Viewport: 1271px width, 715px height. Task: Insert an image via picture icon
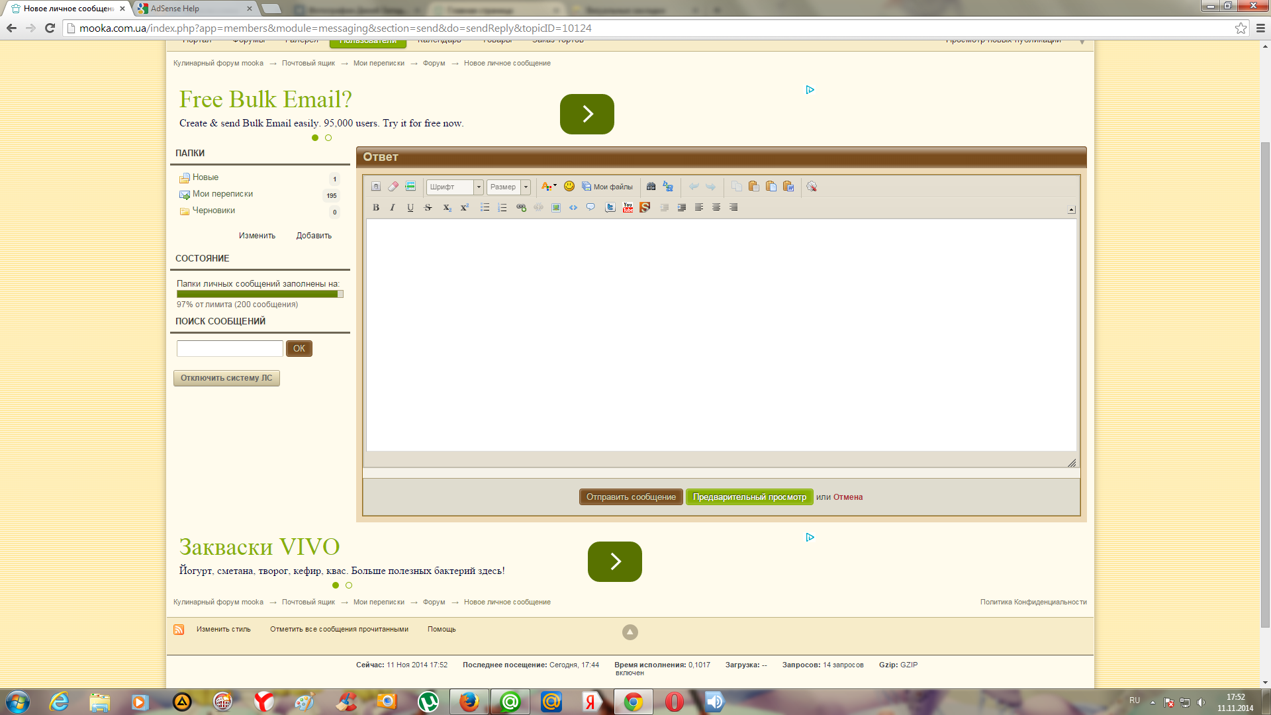[556, 207]
